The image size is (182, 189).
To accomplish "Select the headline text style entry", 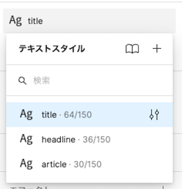I will click(x=89, y=139).
